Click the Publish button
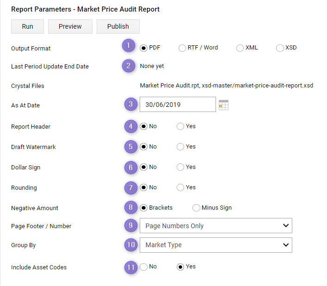 (x=118, y=26)
